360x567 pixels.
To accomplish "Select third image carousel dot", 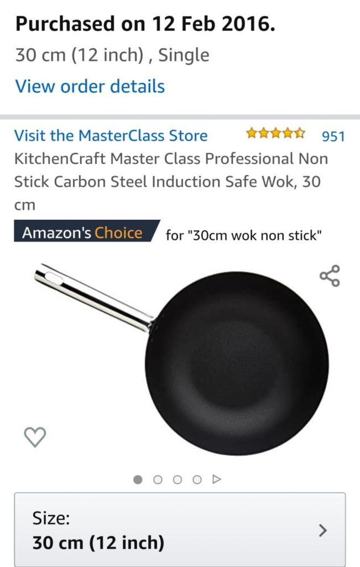I will pos(178,480).
